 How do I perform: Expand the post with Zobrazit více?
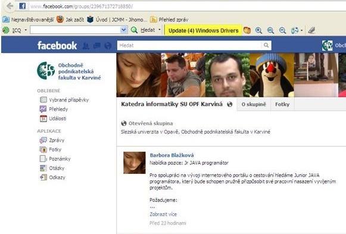[x=163, y=214]
